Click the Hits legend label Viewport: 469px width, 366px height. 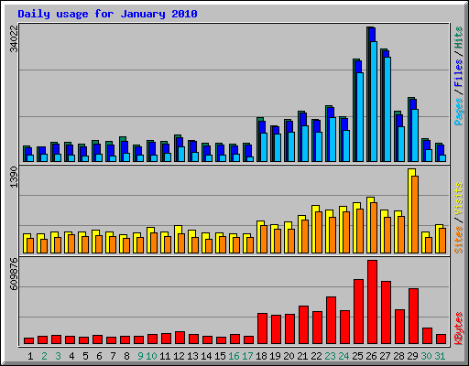click(x=459, y=38)
